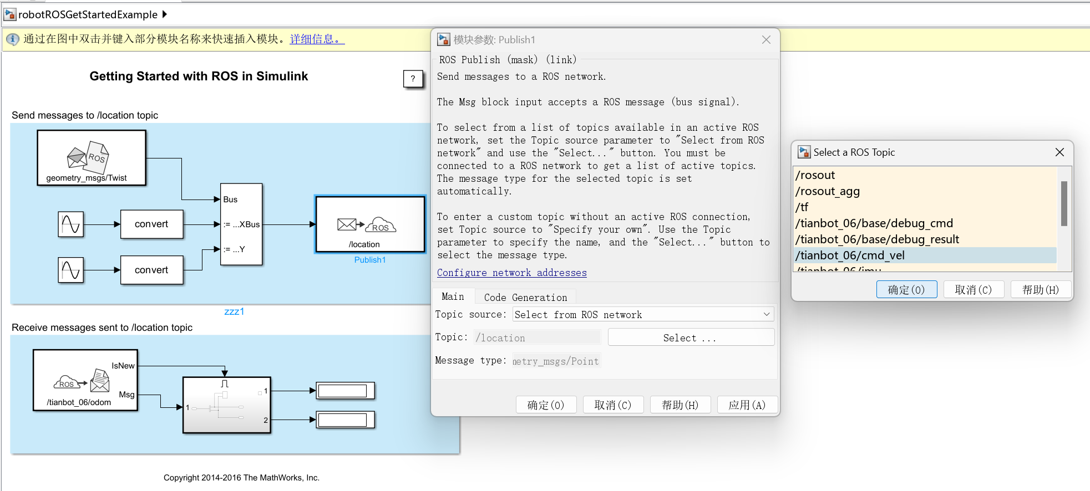This screenshot has height=491, width=1090.
Task: Select the /tianbot_06/base/debug_cmd topic
Action: point(925,223)
